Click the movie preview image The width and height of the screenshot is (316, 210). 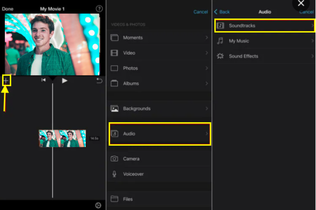(x=52, y=45)
